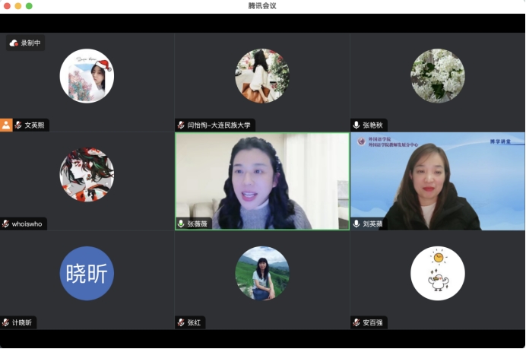The height and width of the screenshot is (349, 526).
Task: Click microphone icon next to 刘英爽
Action: 356,224
